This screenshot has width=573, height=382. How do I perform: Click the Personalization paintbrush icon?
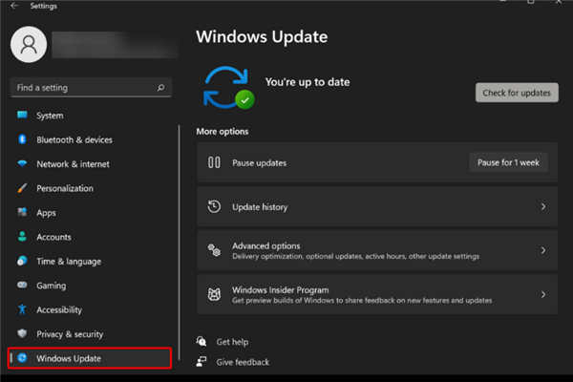22,188
